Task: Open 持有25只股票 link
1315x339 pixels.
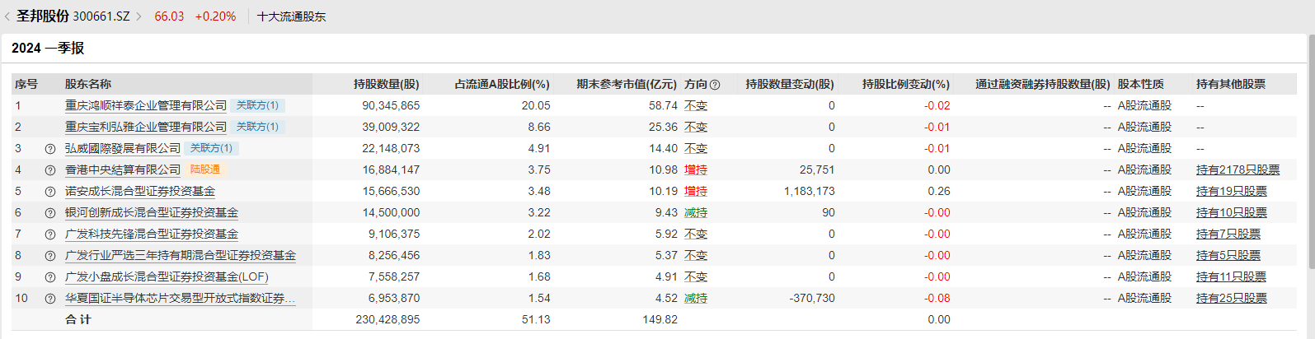Action: click(x=1231, y=298)
